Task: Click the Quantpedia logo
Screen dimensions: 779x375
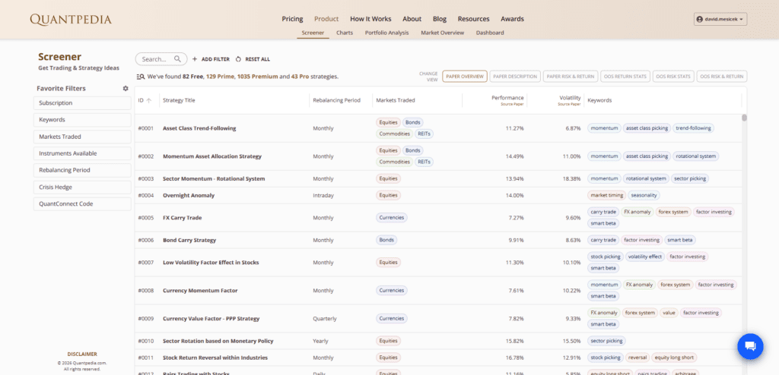Action: coord(71,19)
